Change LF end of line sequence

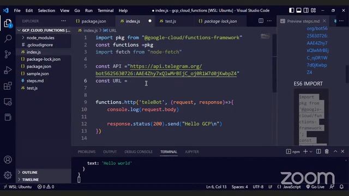270,187
